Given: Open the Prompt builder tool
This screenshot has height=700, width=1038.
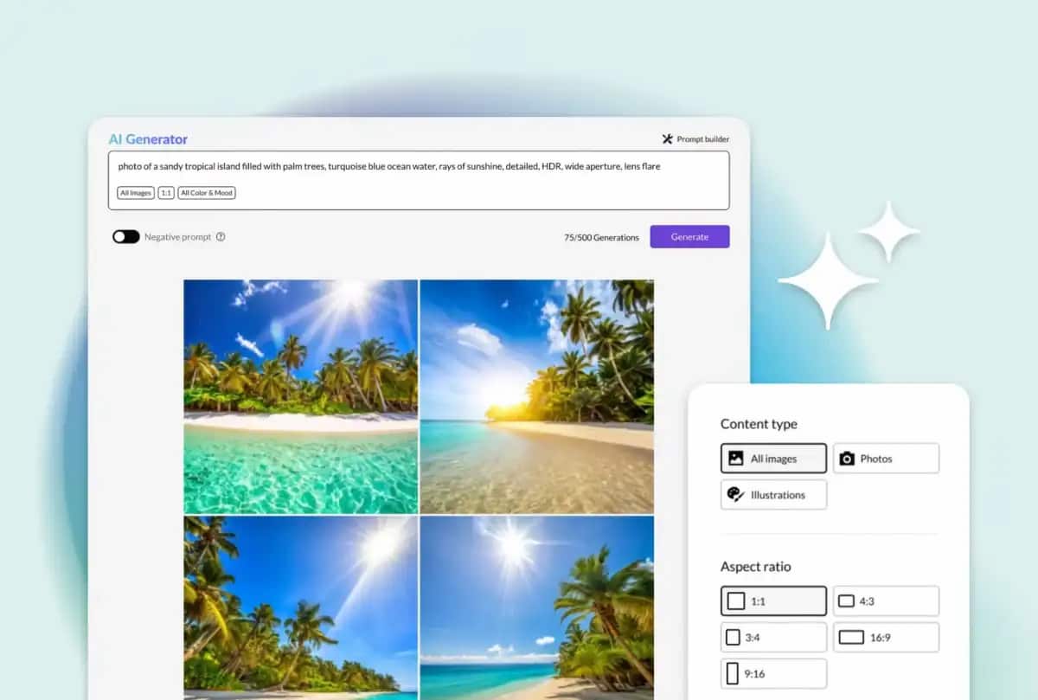Looking at the screenshot, I should coord(695,138).
